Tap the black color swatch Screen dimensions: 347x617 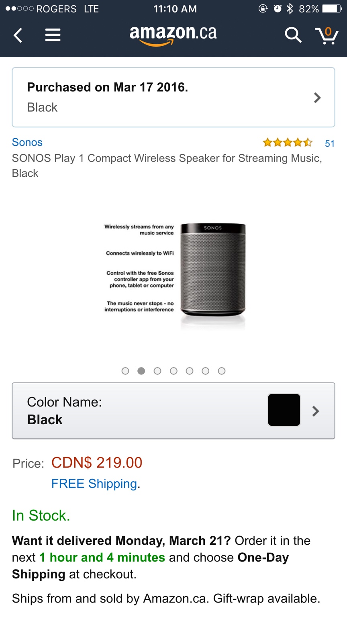coord(284,410)
